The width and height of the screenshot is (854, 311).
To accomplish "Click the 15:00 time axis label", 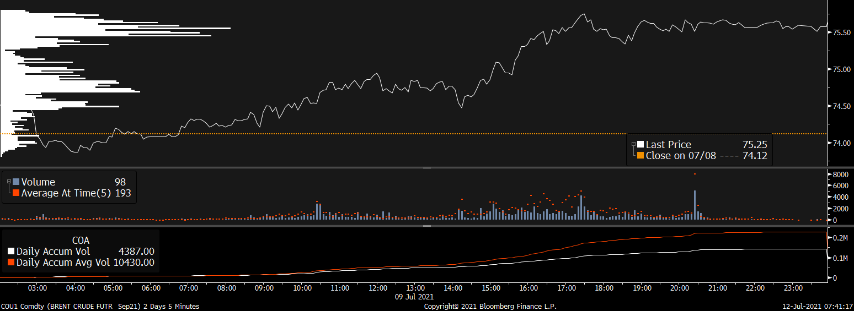I will pyautogui.click(x=491, y=288).
